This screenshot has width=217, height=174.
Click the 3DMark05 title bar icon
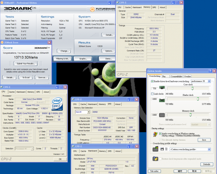pos(2,3)
